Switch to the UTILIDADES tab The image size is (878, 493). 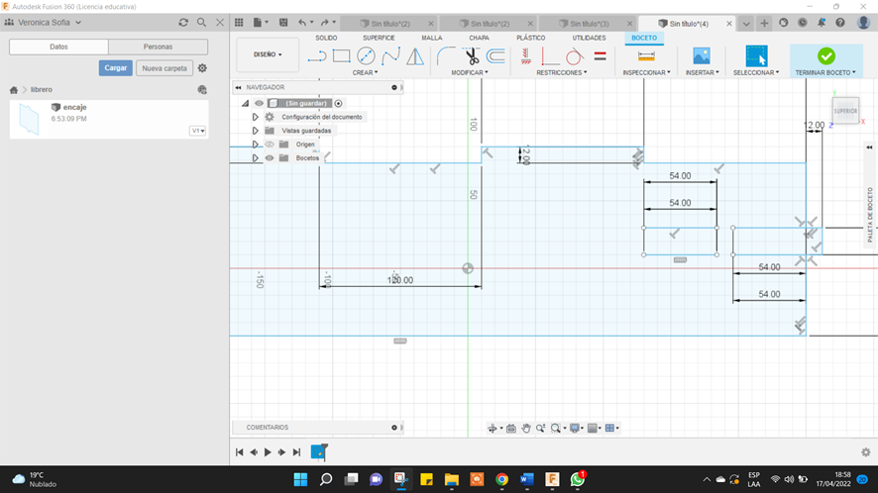click(589, 38)
